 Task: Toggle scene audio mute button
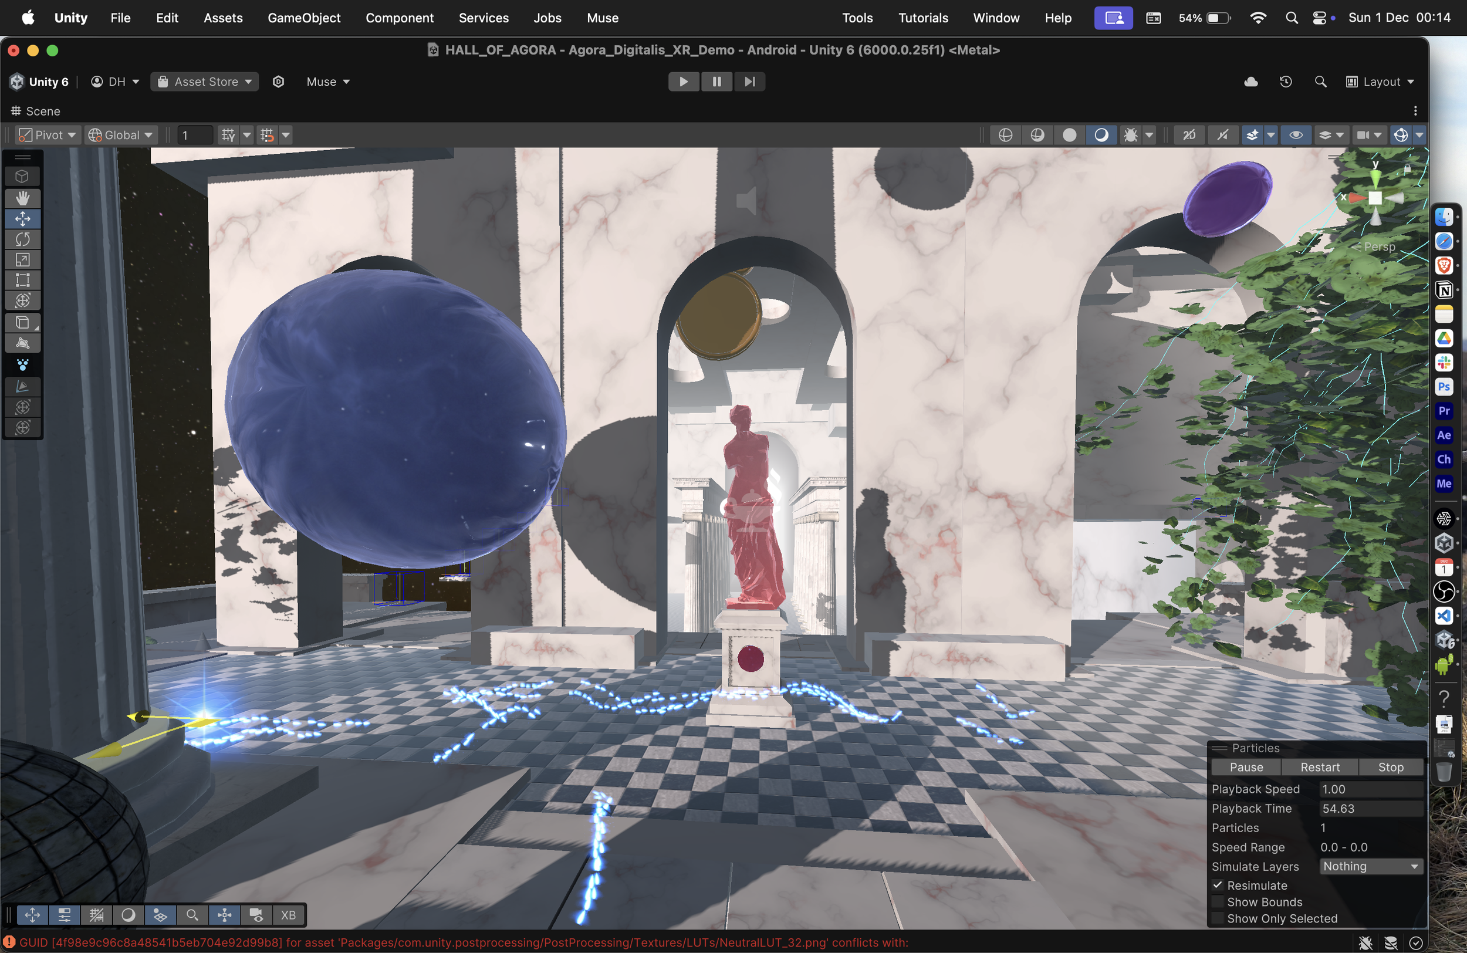[1223, 135]
